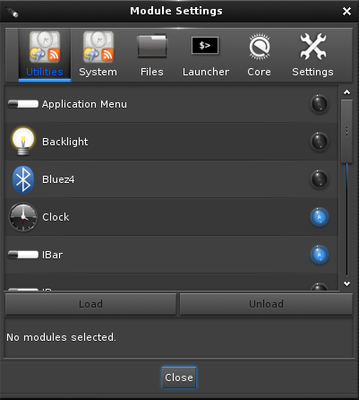Toggle the IBar module status indicator
359x400 pixels.
tap(320, 255)
